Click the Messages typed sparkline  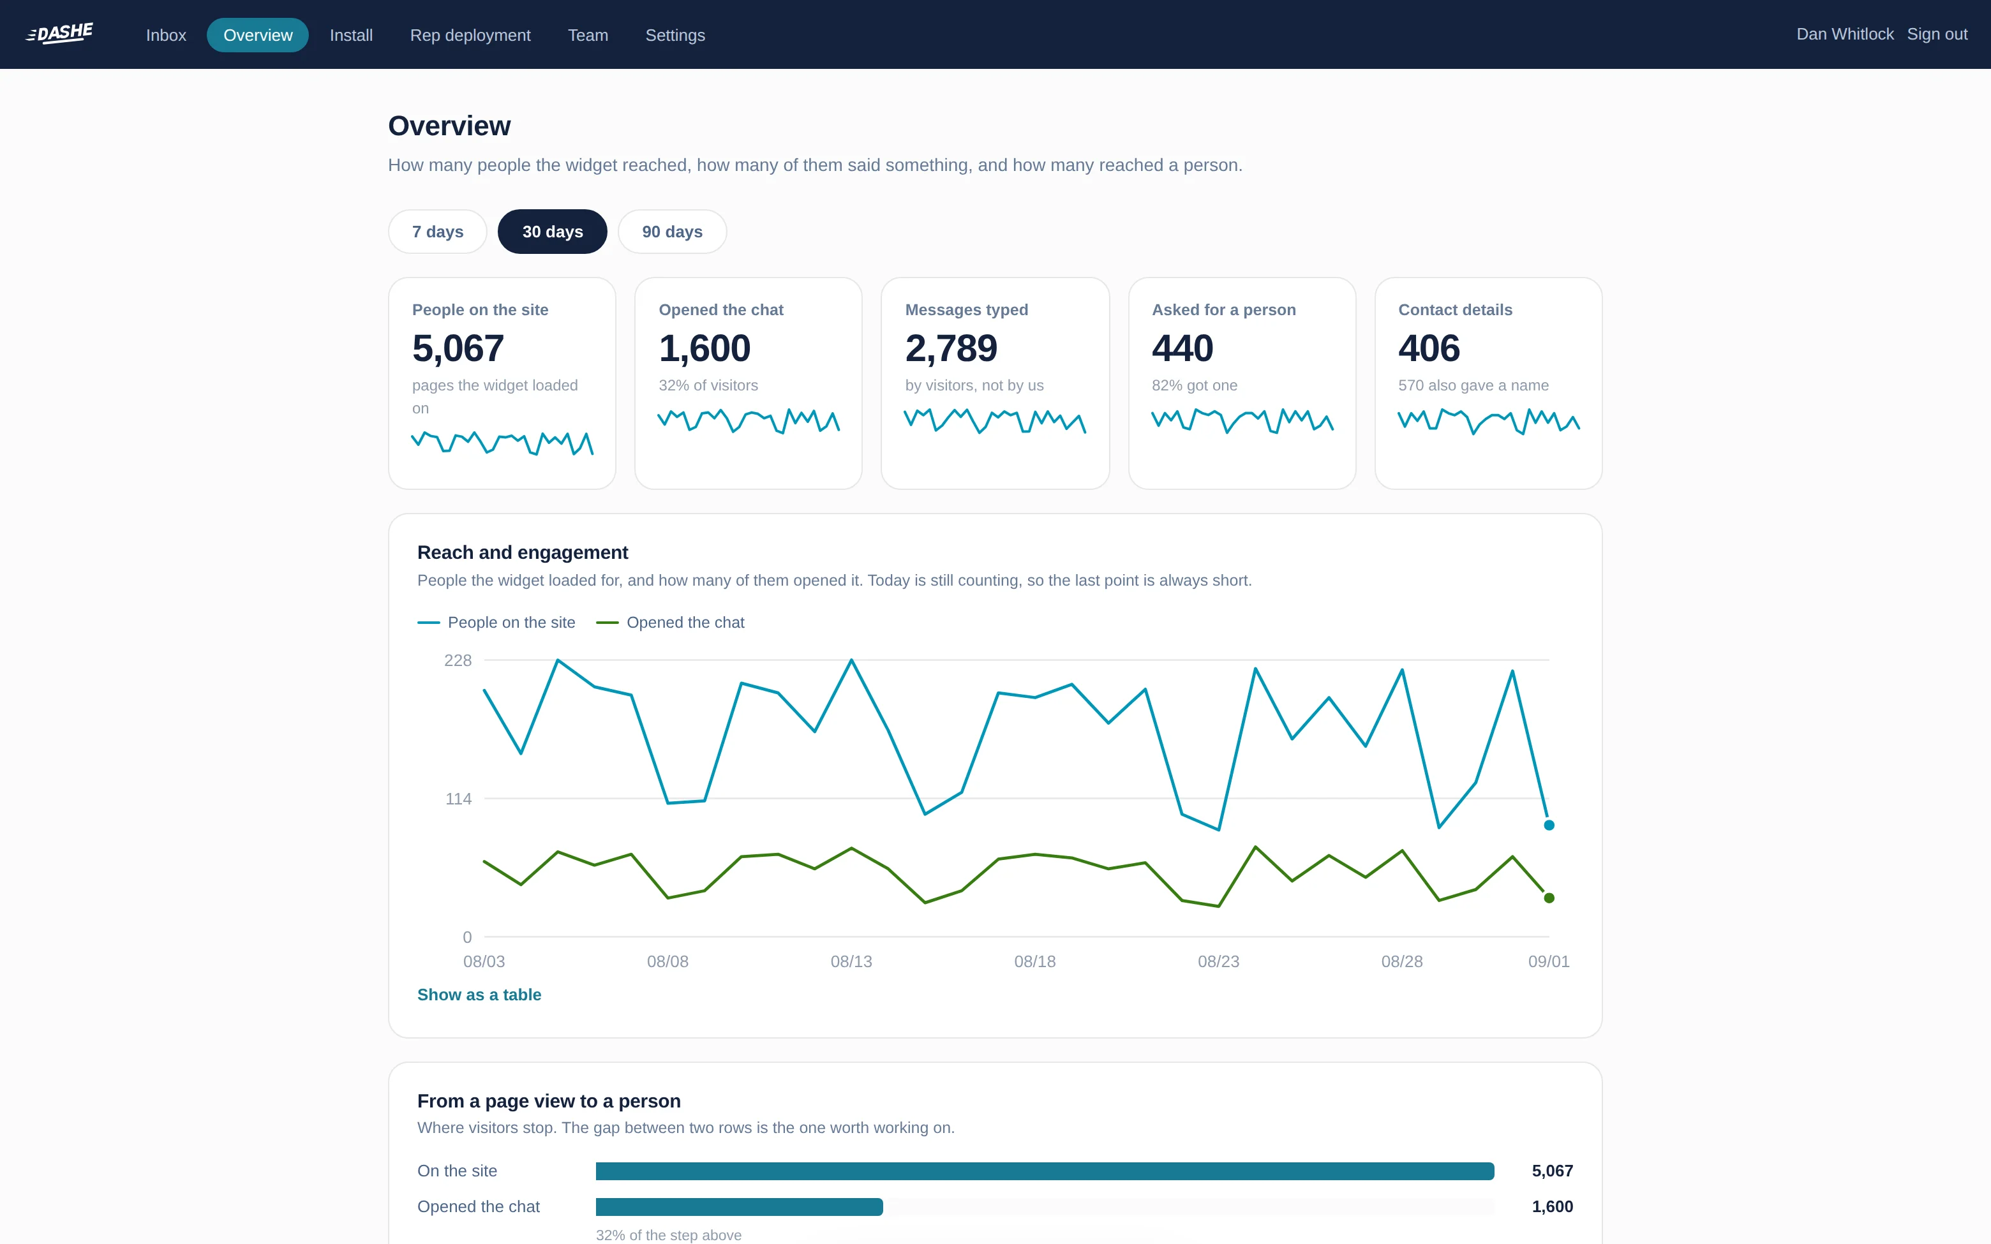[995, 421]
